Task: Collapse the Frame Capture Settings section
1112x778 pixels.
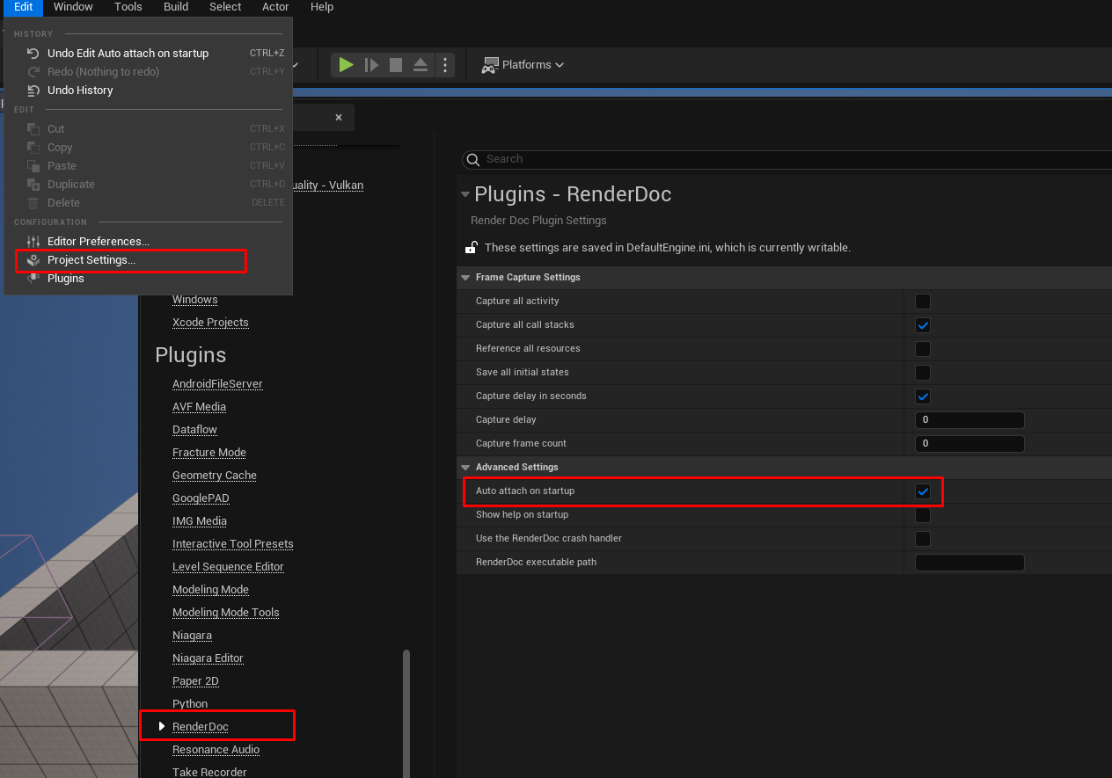Action: [x=465, y=278]
